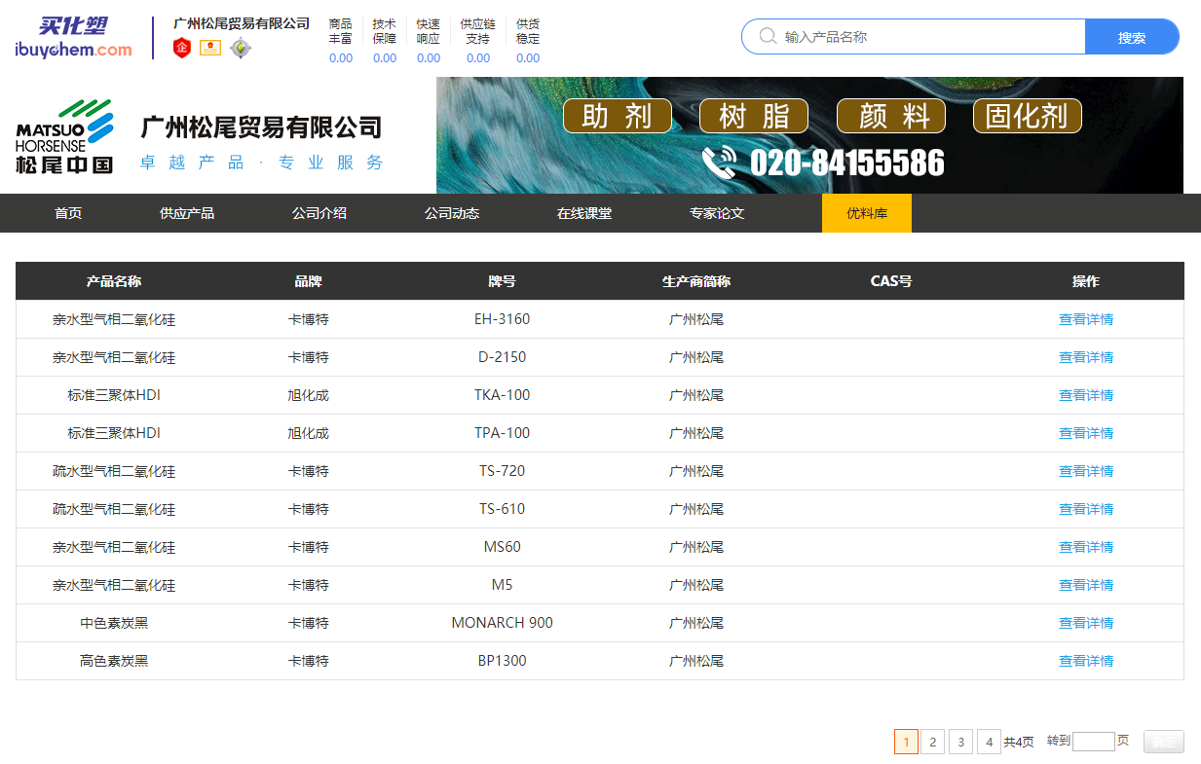
Task: Click the CAS号 column header
Action: (x=891, y=281)
